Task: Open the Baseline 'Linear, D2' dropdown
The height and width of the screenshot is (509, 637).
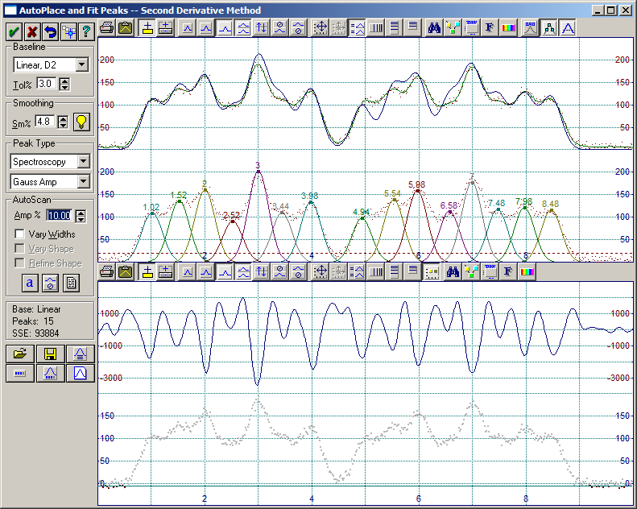Action: 82,64
